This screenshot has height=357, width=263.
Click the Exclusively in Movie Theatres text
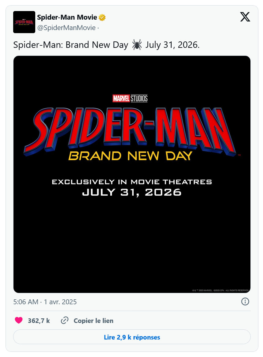point(132,182)
